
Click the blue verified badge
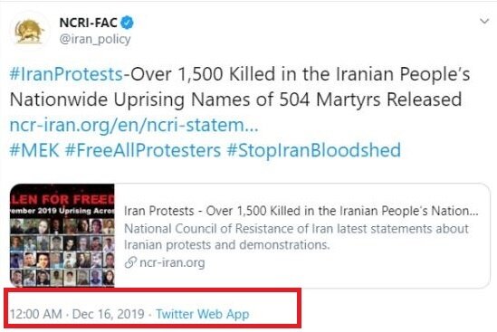pyautogui.click(x=127, y=23)
